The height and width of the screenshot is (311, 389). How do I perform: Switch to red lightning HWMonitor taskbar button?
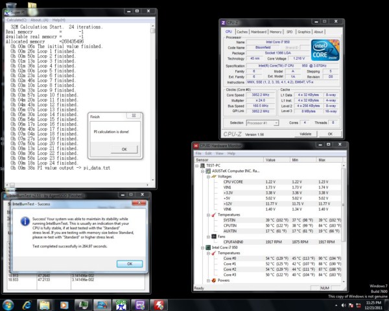(159, 305)
